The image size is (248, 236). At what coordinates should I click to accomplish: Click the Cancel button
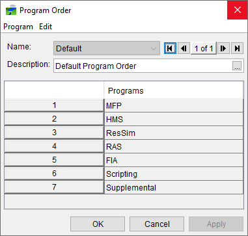[x=157, y=224]
